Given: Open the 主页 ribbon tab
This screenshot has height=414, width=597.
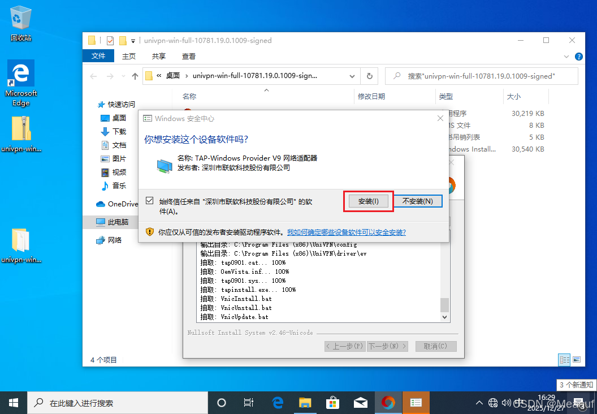Looking at the screenshot, I should (x=129, y=57).
